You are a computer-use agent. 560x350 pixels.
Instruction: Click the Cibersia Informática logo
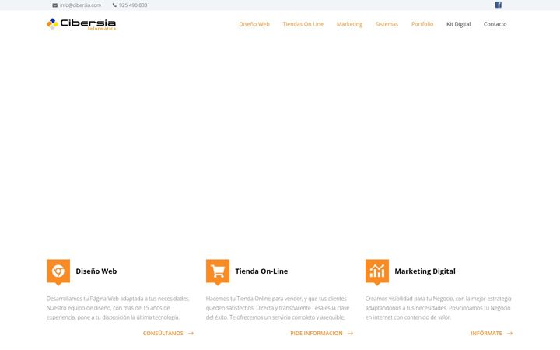(x=81, y=24)
